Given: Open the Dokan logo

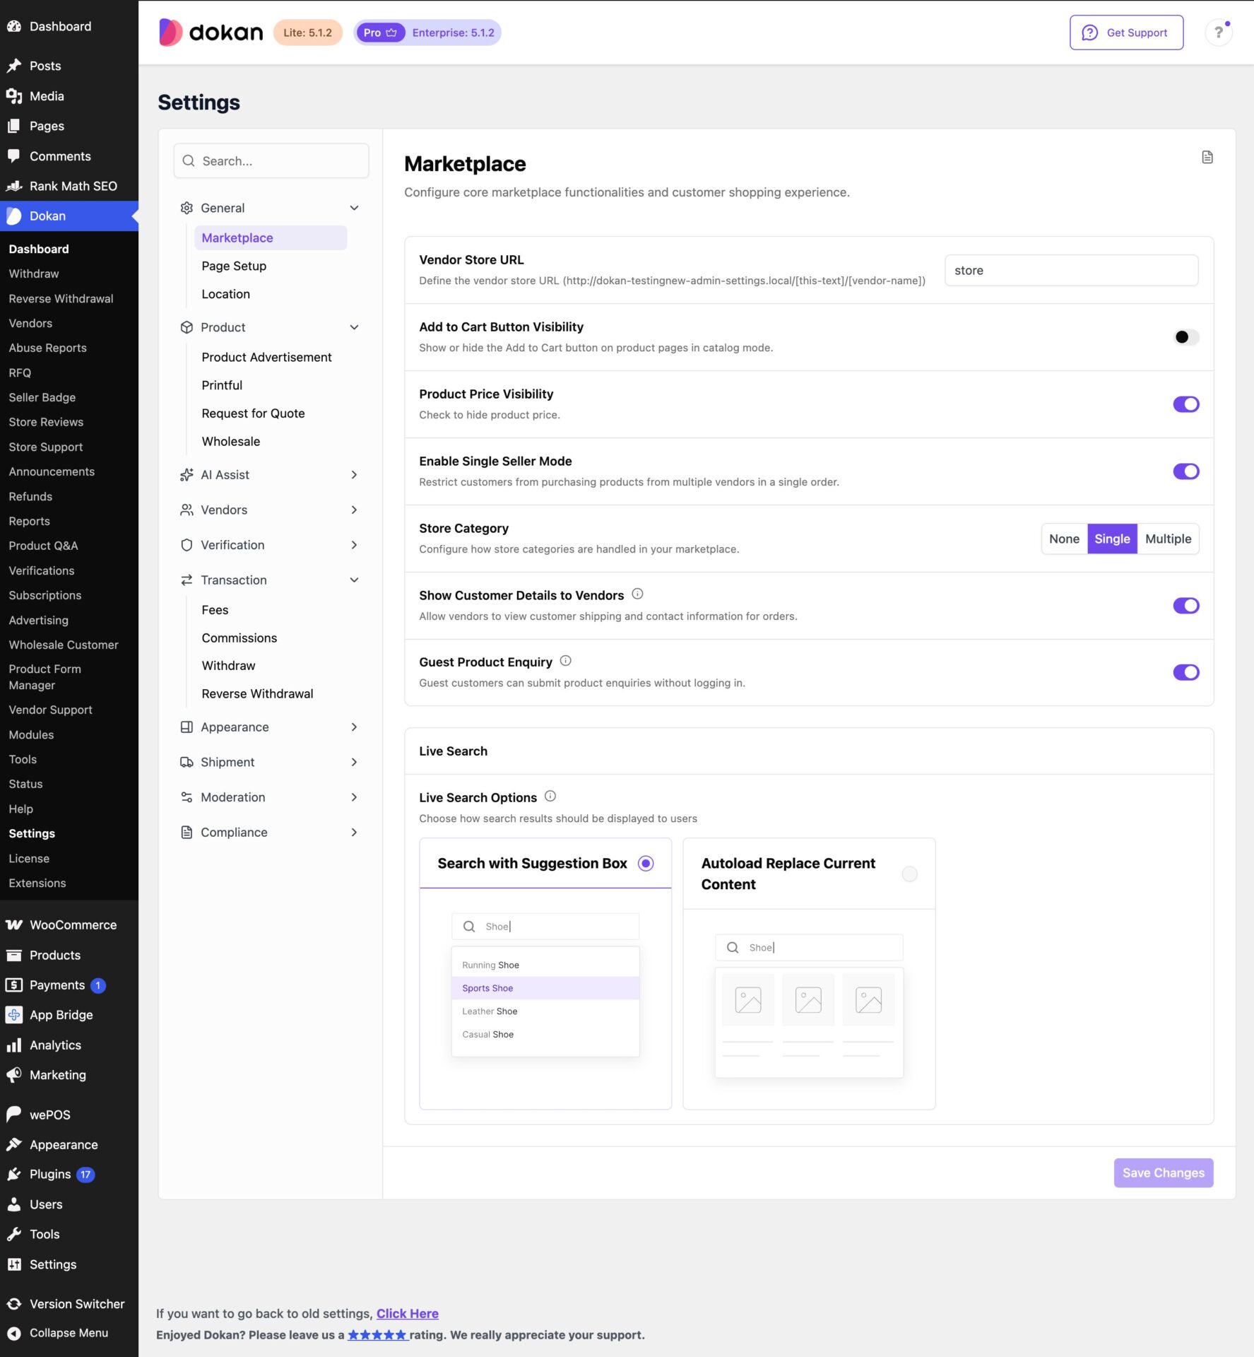Looking at the screenshot, I should pyautogui.click(x=211, y=33).
